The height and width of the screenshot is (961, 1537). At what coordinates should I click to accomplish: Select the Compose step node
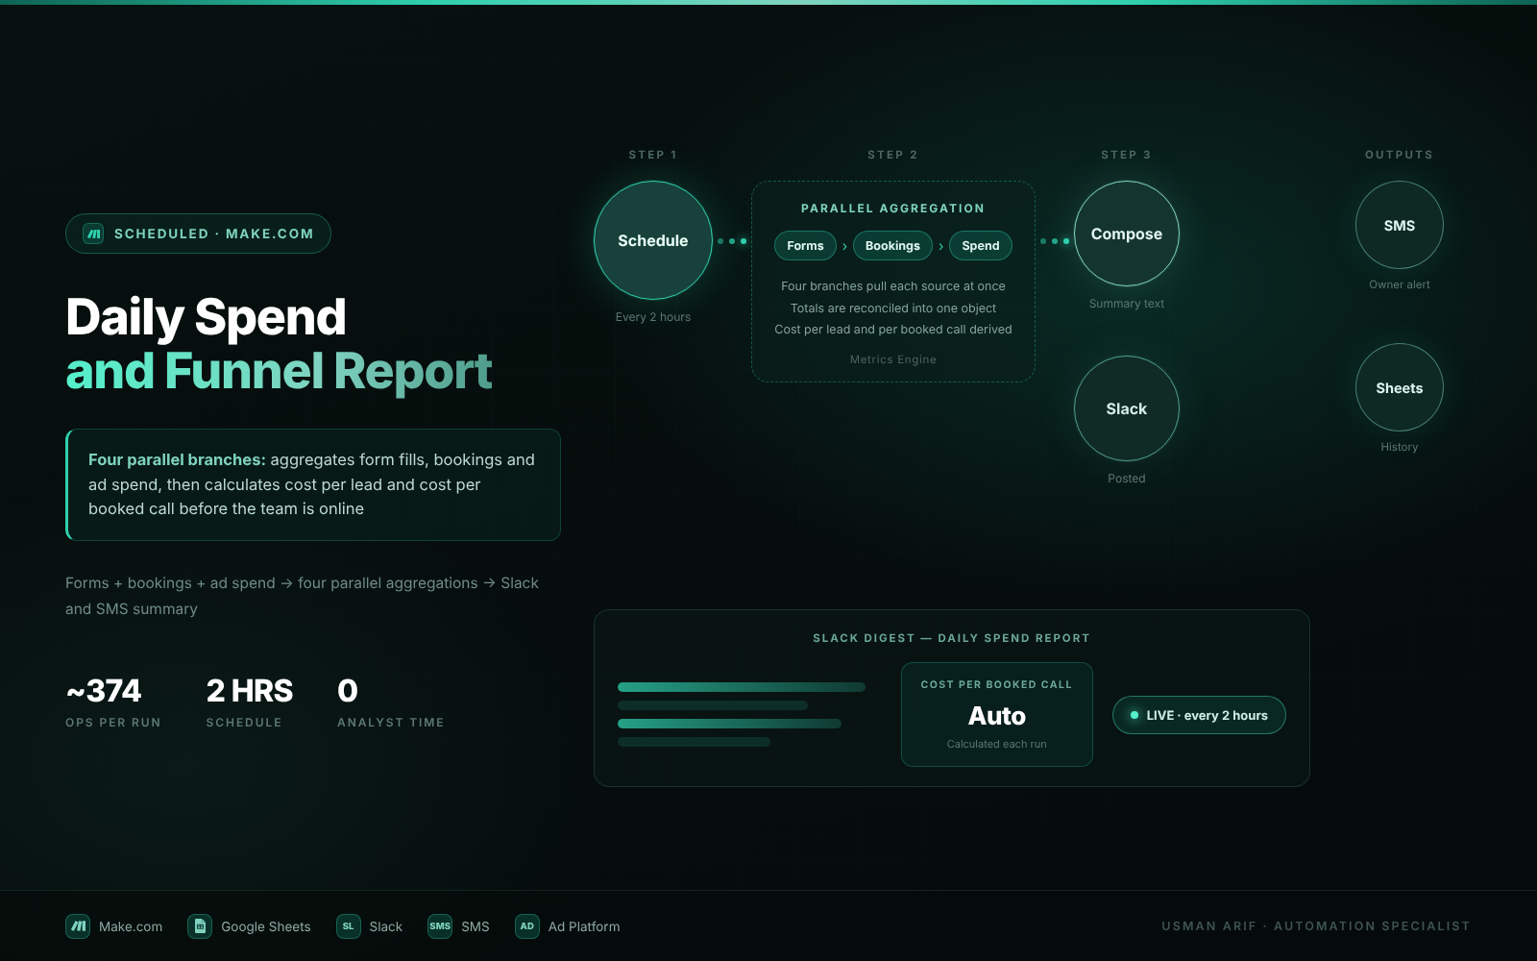point(1127,234)
